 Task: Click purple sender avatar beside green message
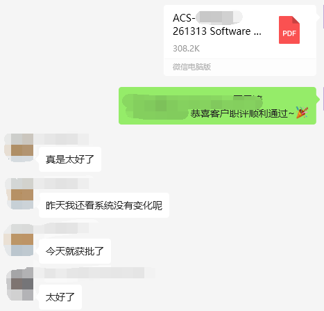click(323, 99)
